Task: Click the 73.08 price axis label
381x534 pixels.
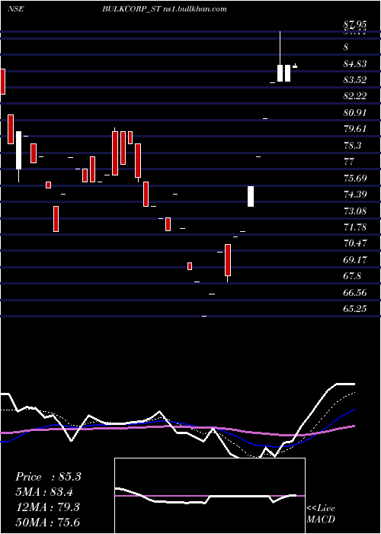Action: (355, 211)
